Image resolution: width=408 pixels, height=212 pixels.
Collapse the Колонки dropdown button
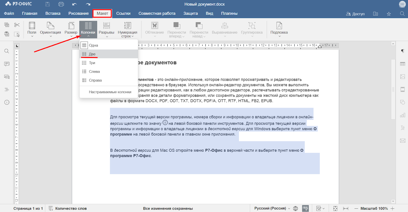[88, 30]
